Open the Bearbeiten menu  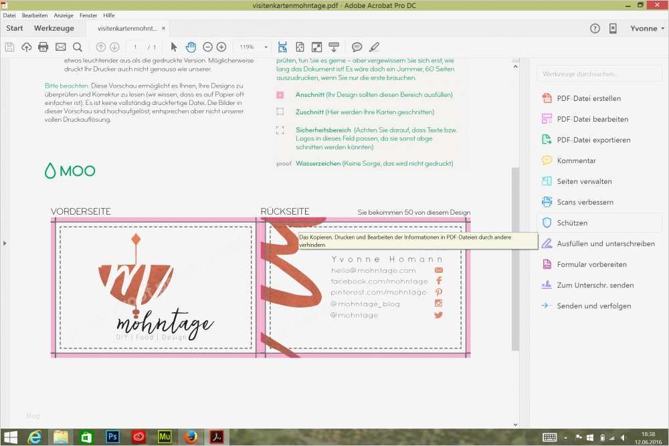(x=35, y=15)
